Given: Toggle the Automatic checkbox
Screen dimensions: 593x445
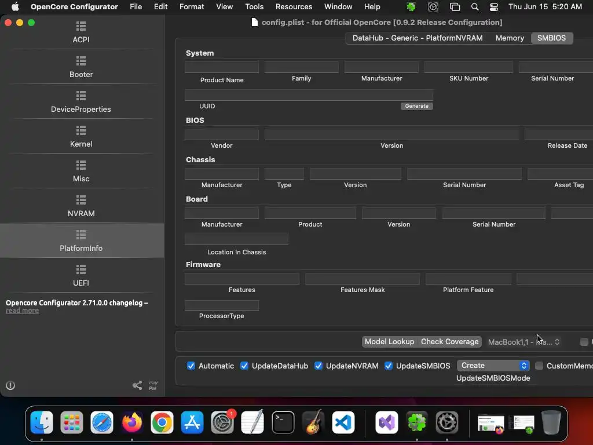Looking at the screenshot, I should tap(191, 366).
